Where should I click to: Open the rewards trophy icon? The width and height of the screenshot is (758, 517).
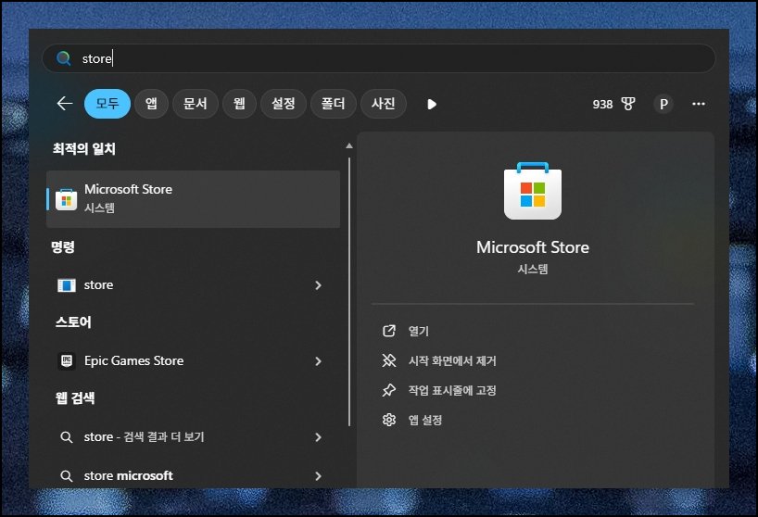[x=628, y=104]
